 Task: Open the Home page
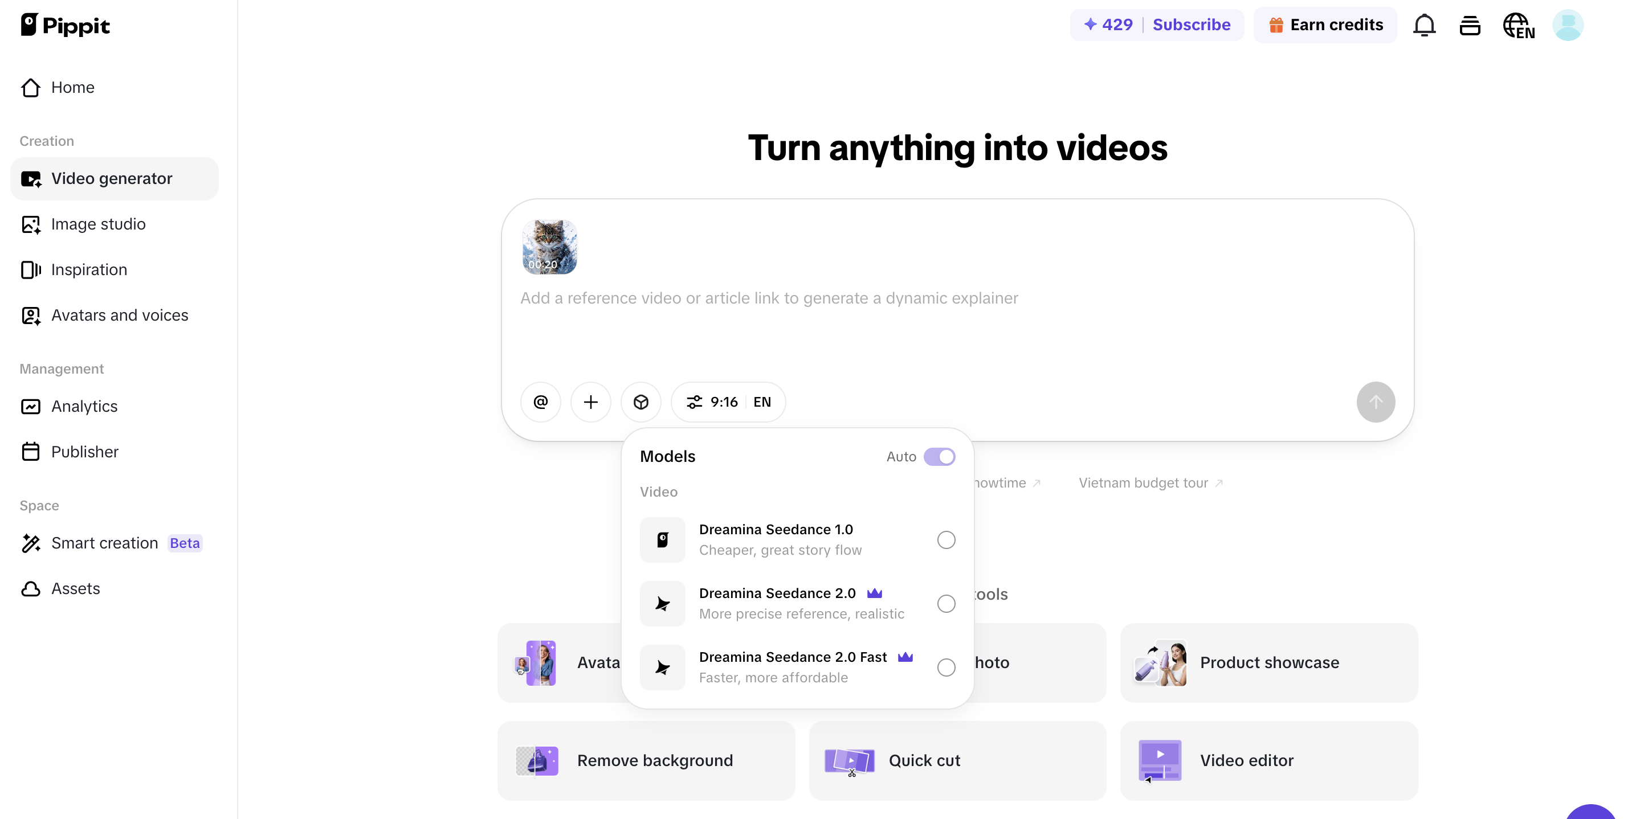115,87
